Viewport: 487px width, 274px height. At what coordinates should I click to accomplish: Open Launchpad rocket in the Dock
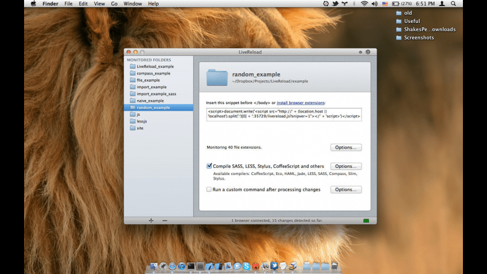[x=163, y=266]
